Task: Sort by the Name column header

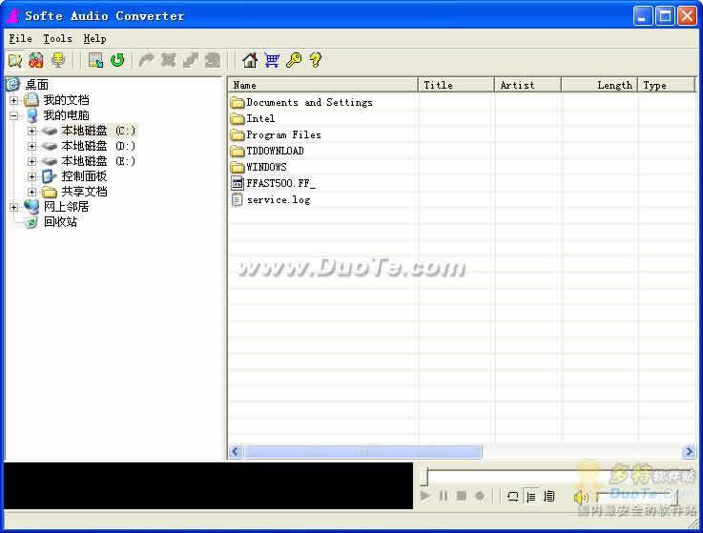Action: point(323,85)
